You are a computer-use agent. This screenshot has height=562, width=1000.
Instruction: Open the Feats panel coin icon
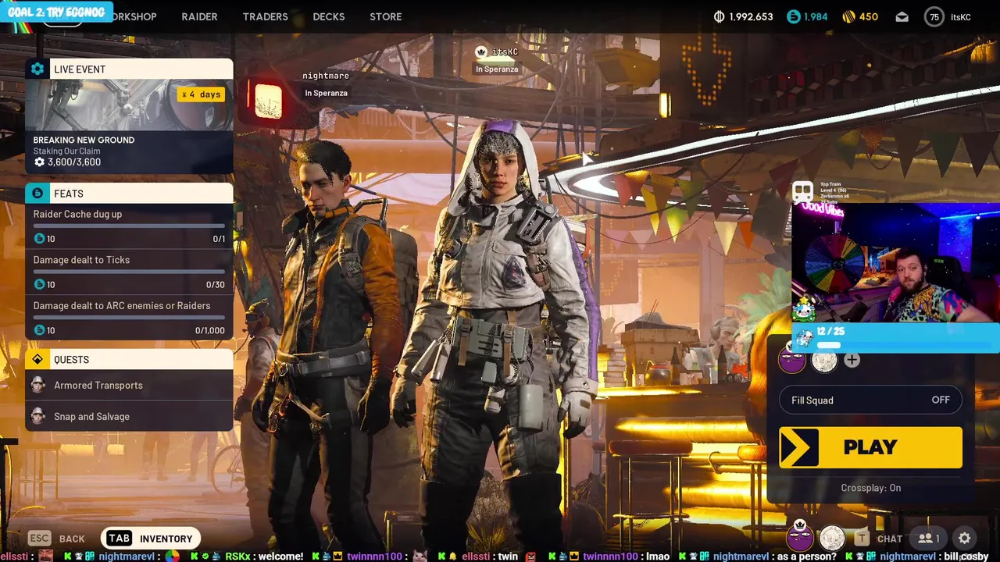pyautogui.click(x=37, y=193)
